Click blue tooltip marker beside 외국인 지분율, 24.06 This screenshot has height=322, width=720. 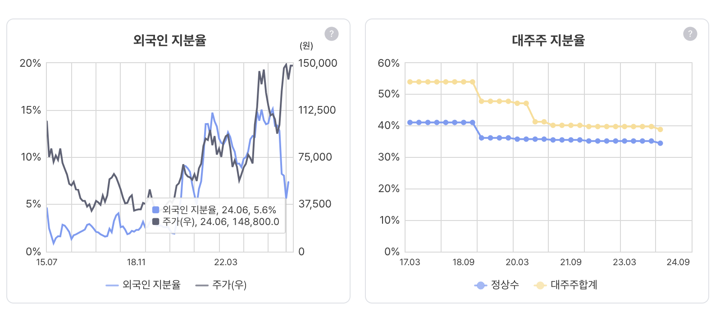click(x=156, y=210)
